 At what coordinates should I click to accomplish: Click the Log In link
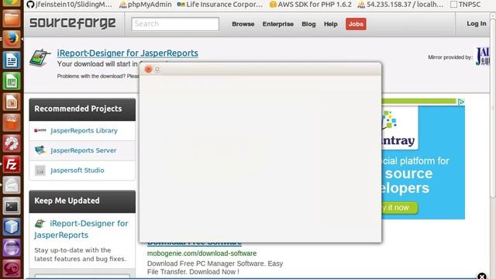[x=477, y=24]
